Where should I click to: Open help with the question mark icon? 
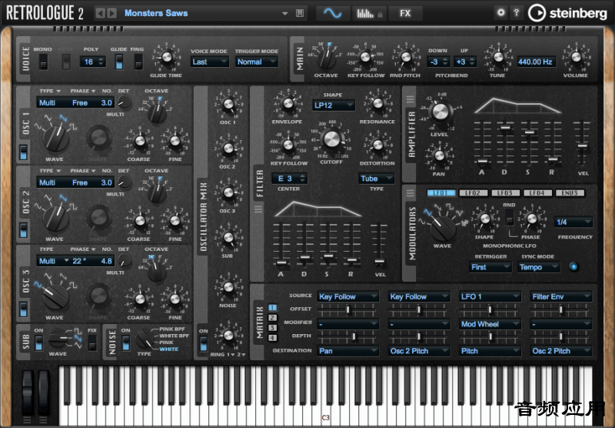[517, 12]
